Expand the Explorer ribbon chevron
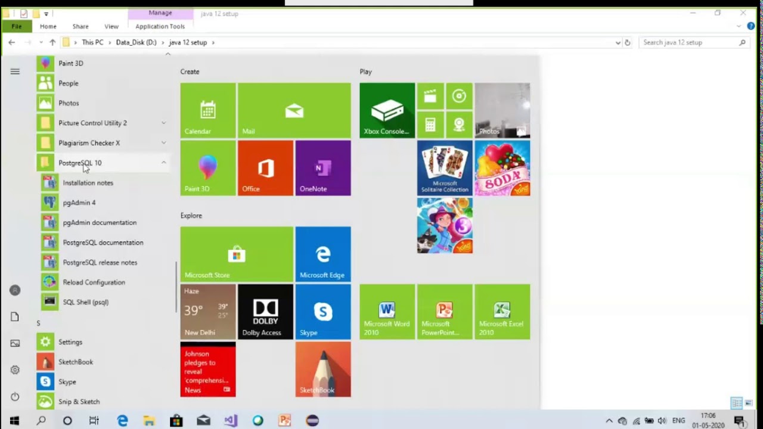 pos(739,26)
